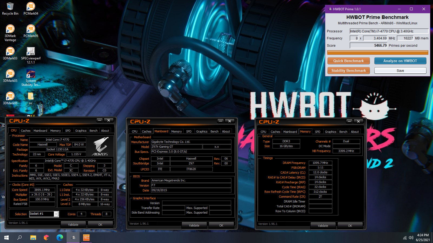
Task: Open taskbar search magnifier
Action: tap(19, 238)
